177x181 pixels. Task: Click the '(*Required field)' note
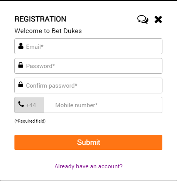[x=30, y=121]
